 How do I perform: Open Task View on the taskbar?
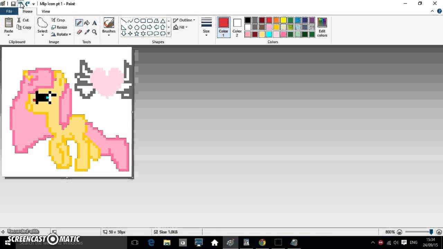click(x=135, y=242)
